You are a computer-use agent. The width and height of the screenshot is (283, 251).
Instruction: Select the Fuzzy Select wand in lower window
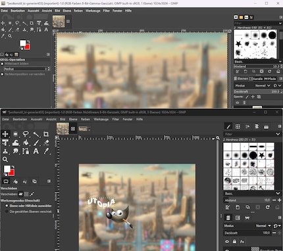click(x=36, y=134)
